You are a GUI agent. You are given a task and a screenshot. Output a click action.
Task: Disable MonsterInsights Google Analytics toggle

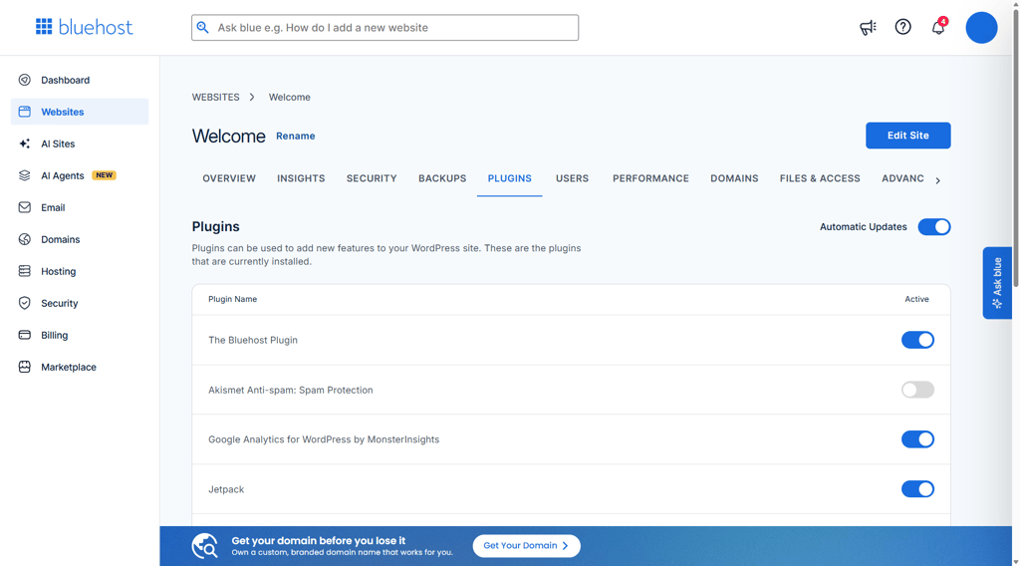click(x=917, y=439)
